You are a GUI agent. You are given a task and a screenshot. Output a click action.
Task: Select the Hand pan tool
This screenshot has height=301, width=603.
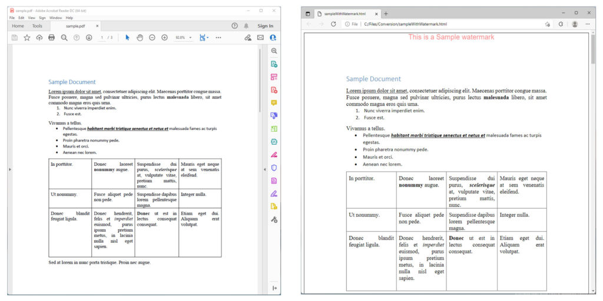(x=140, y=38)
